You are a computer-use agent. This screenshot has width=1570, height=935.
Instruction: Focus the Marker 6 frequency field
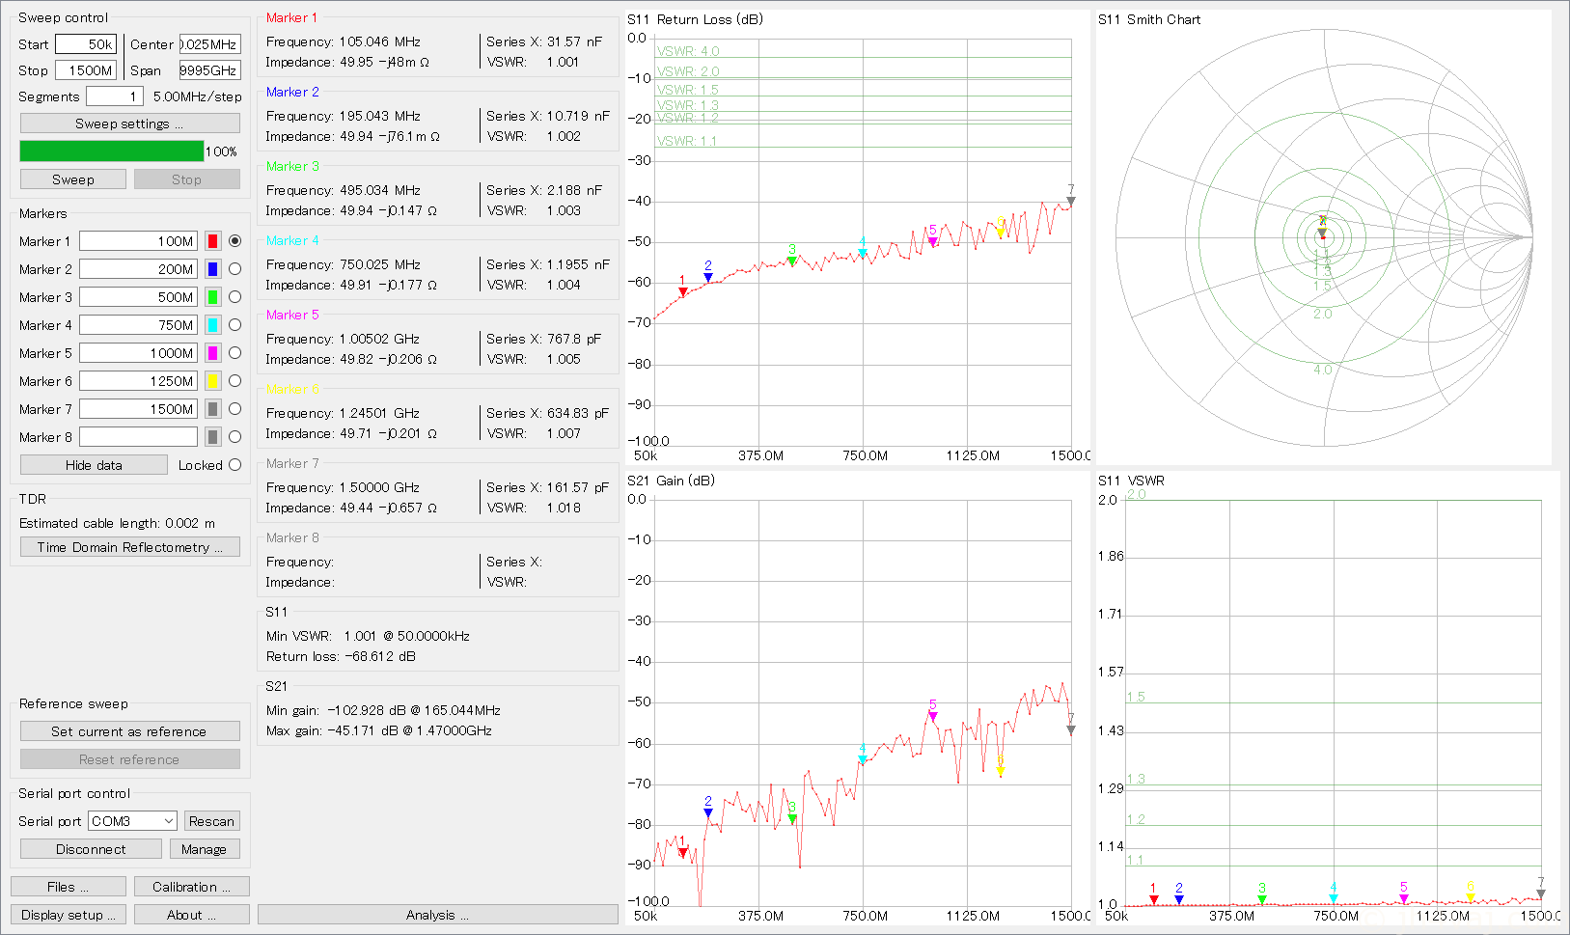pos(138,381)
